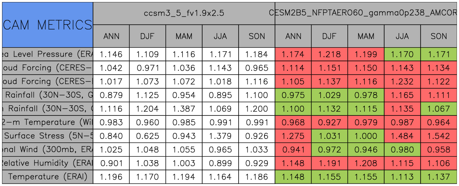Click the green cell showing 1.000

(366, 136)
